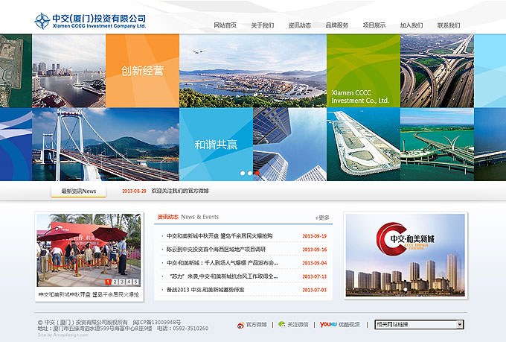Select the active orange banner carousel dot

pos(257,173)
